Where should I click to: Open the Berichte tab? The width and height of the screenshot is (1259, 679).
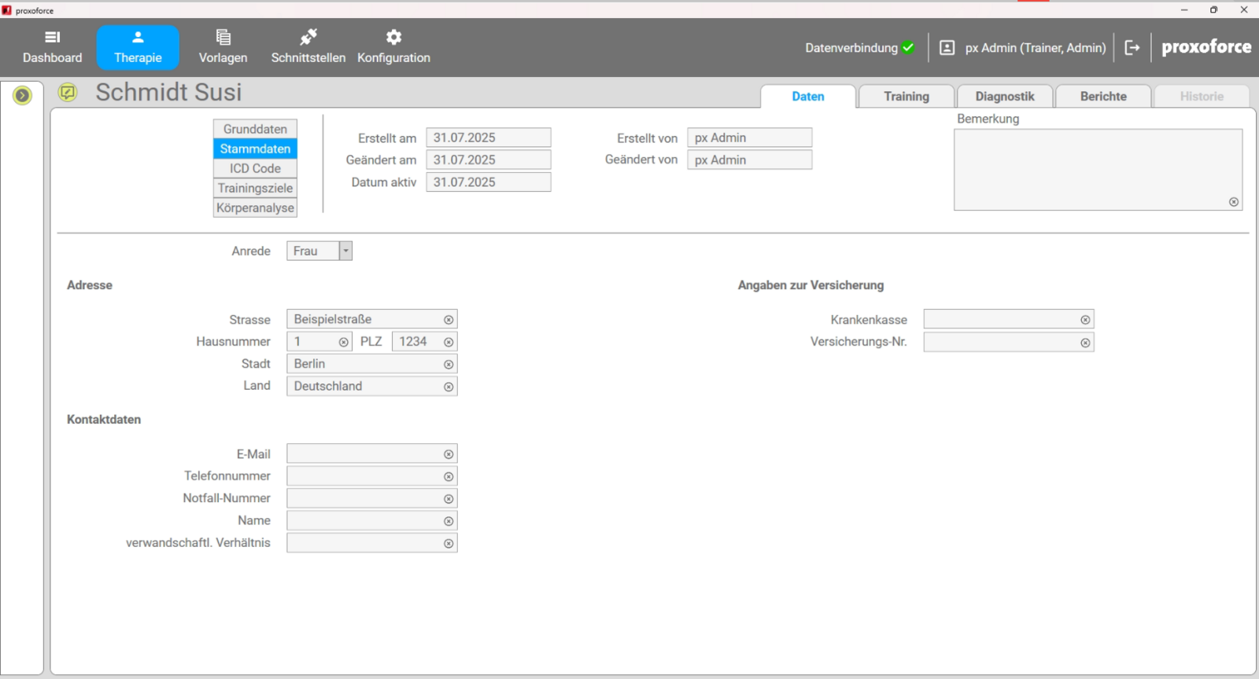tap(1102, 97)
